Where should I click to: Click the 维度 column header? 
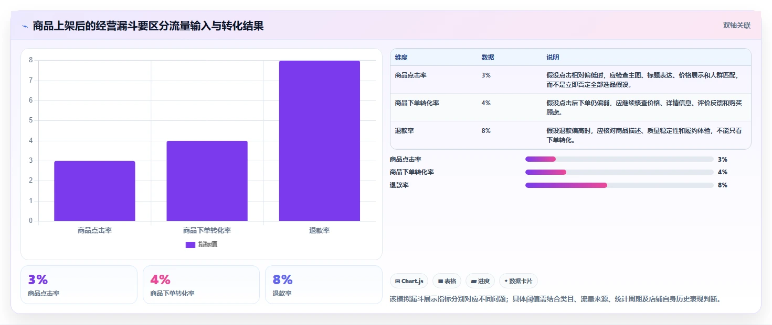coord(401,58)
